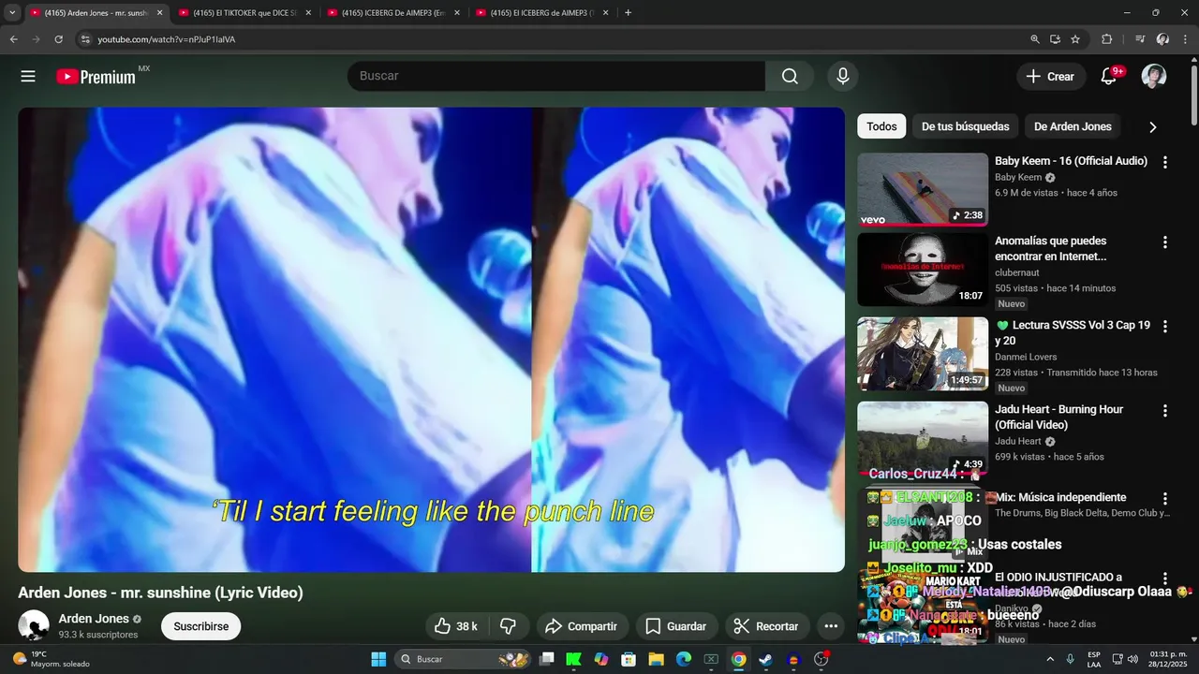Open Steam from the taskbar
The image size is (1199, 674).
(766, 659)
